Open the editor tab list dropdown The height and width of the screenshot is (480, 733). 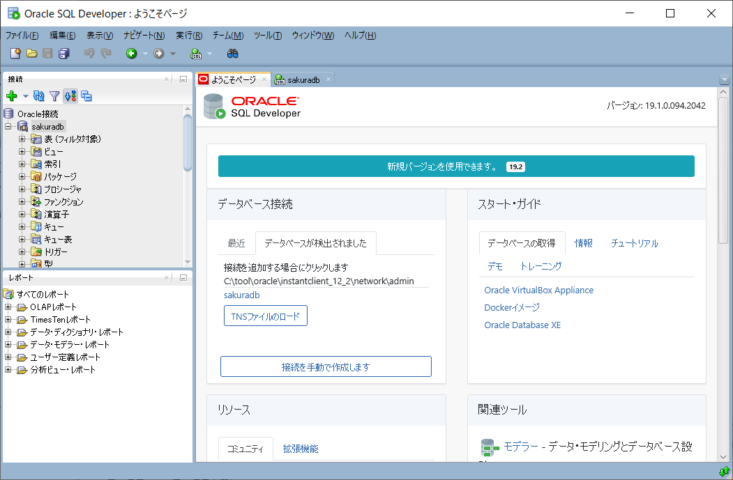(724, 80)
